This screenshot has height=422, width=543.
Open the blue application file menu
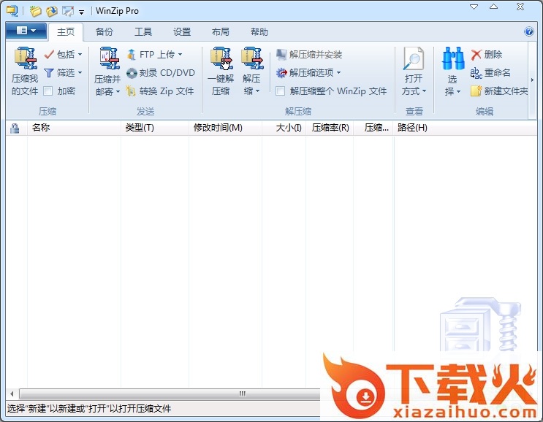[x=26, y=31]
